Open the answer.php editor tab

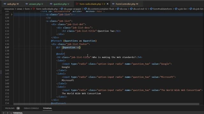tap(34, 4)
